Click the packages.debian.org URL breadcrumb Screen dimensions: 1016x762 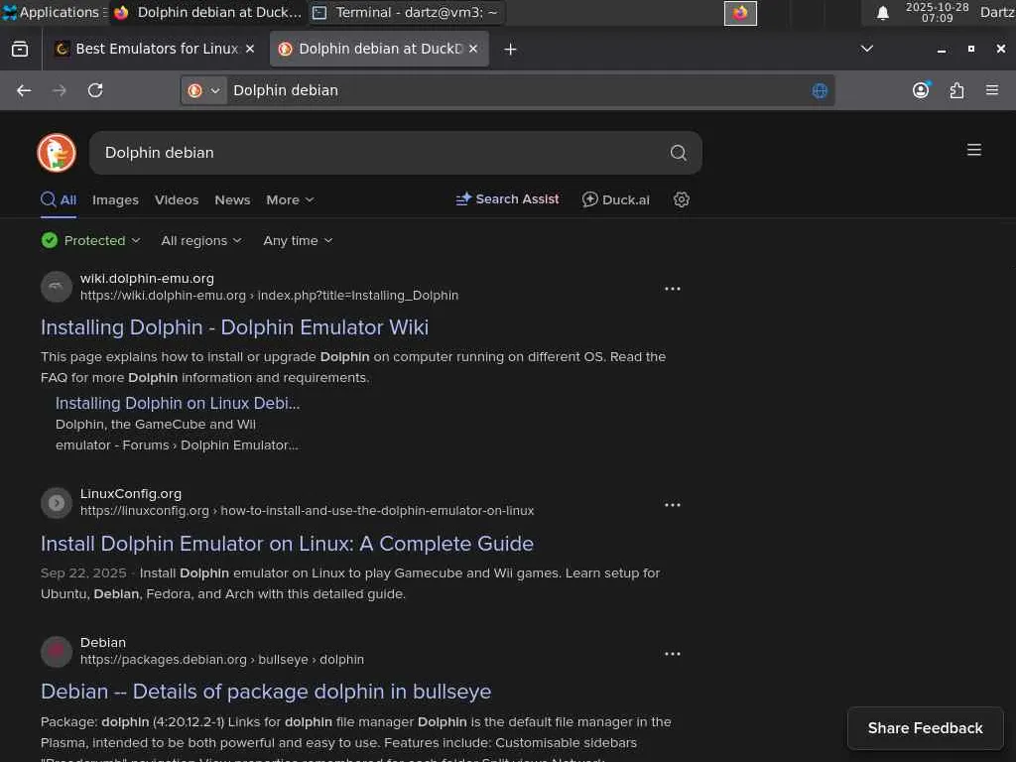point(221,660)
